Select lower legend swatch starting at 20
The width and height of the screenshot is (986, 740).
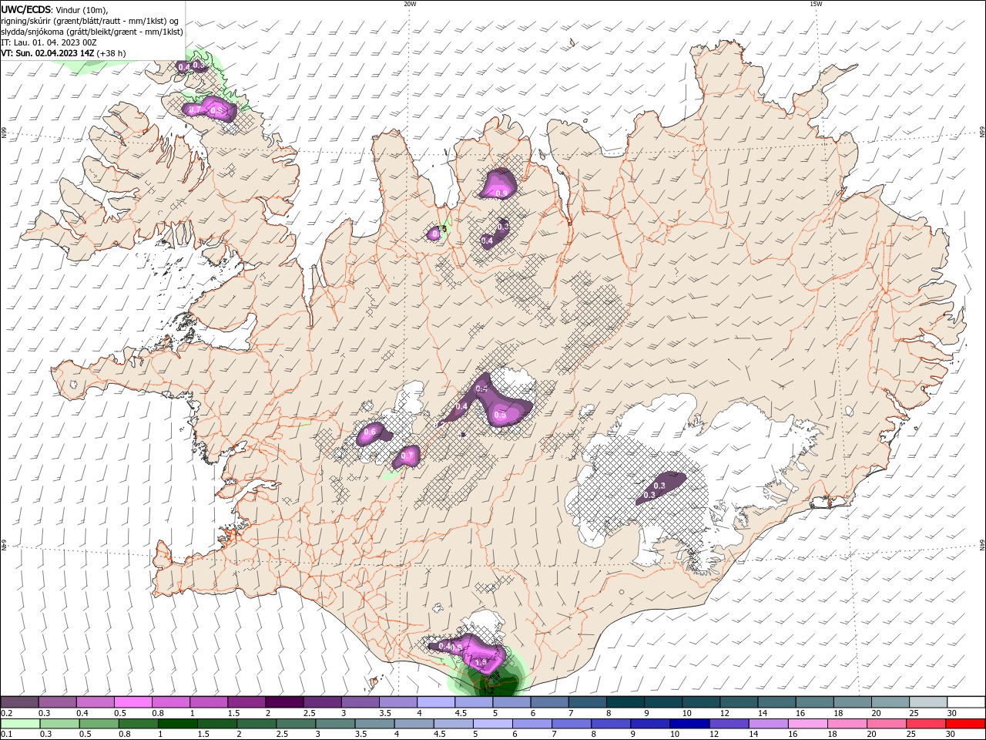tap(886, 724)
